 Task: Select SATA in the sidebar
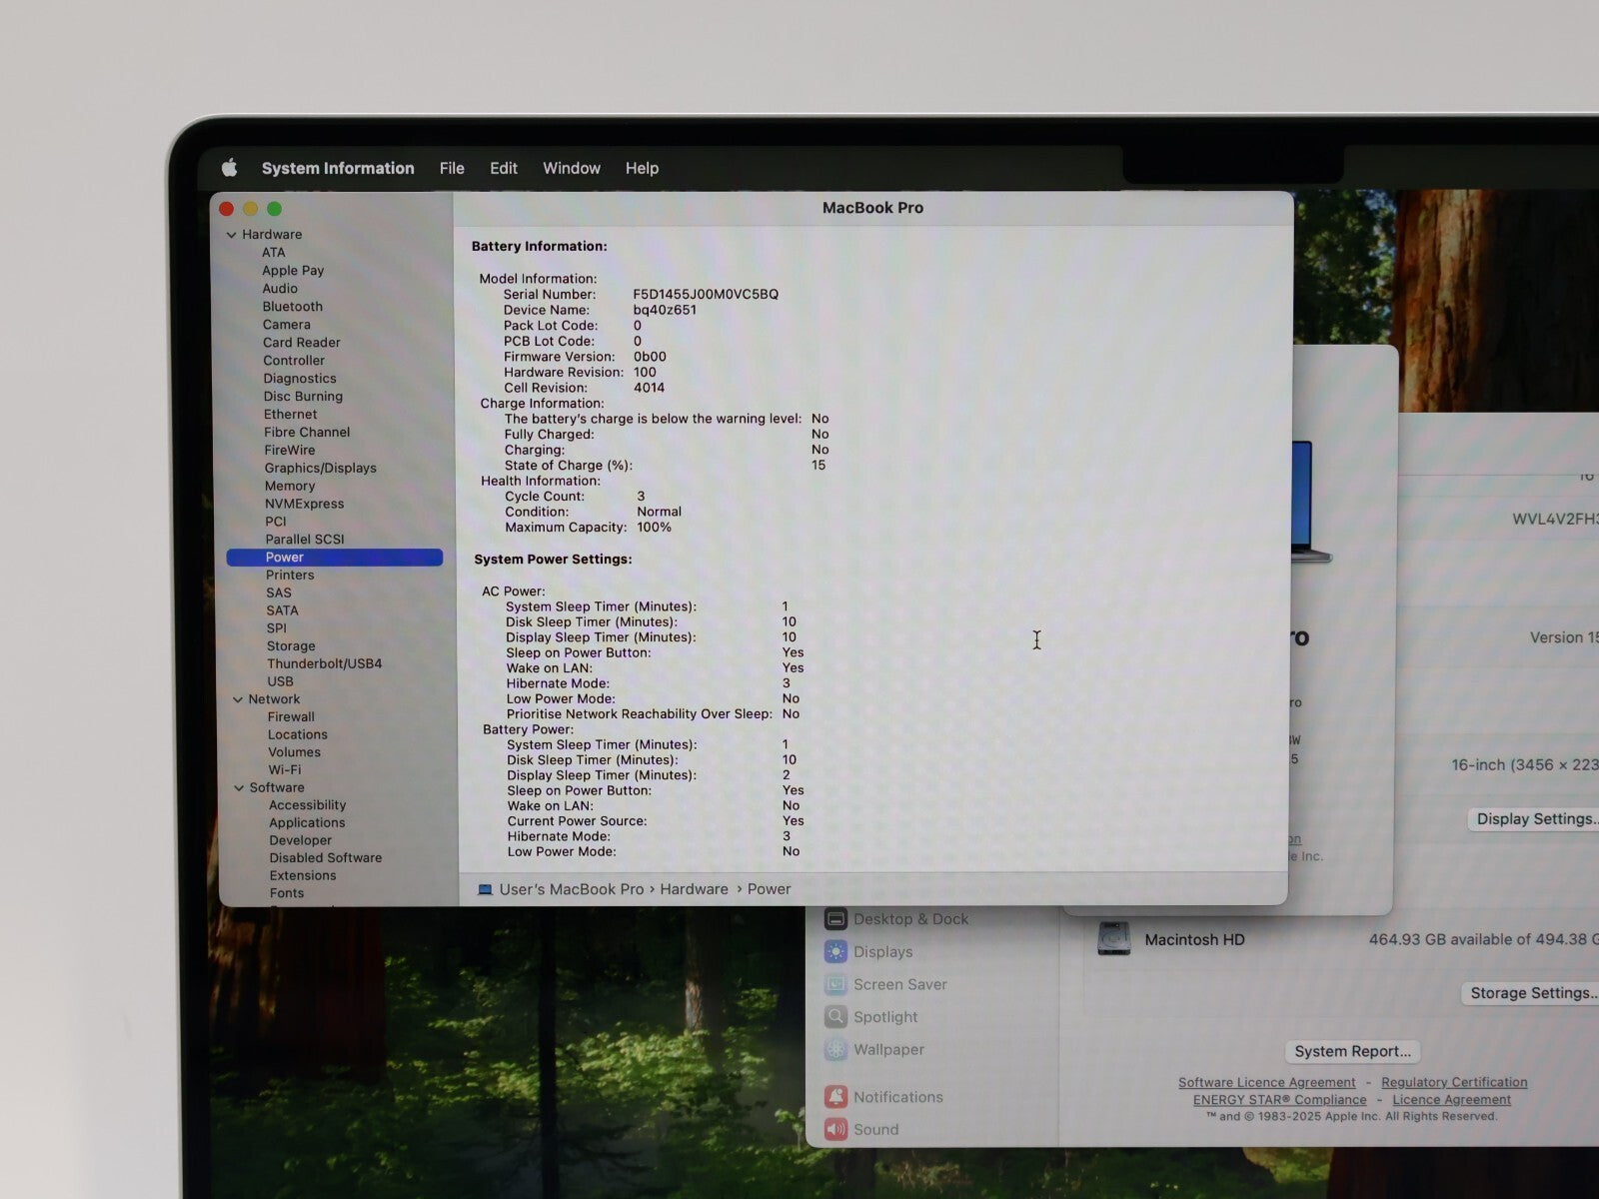coord(282,610)
